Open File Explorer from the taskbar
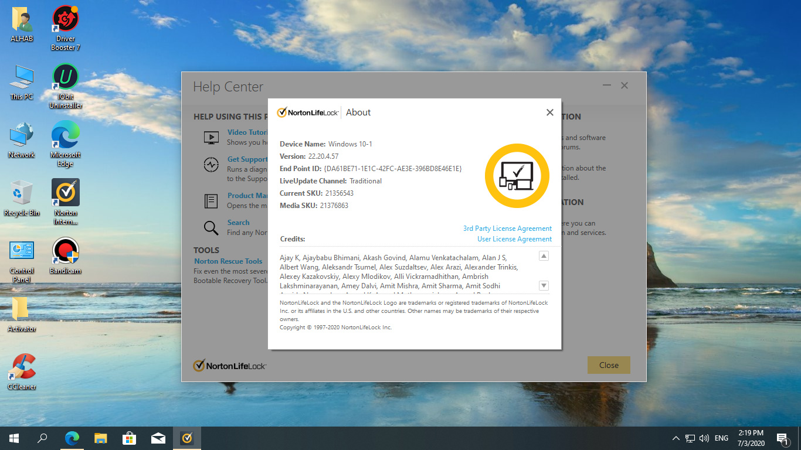The image size is (801, 450). (x=100, y=438)
